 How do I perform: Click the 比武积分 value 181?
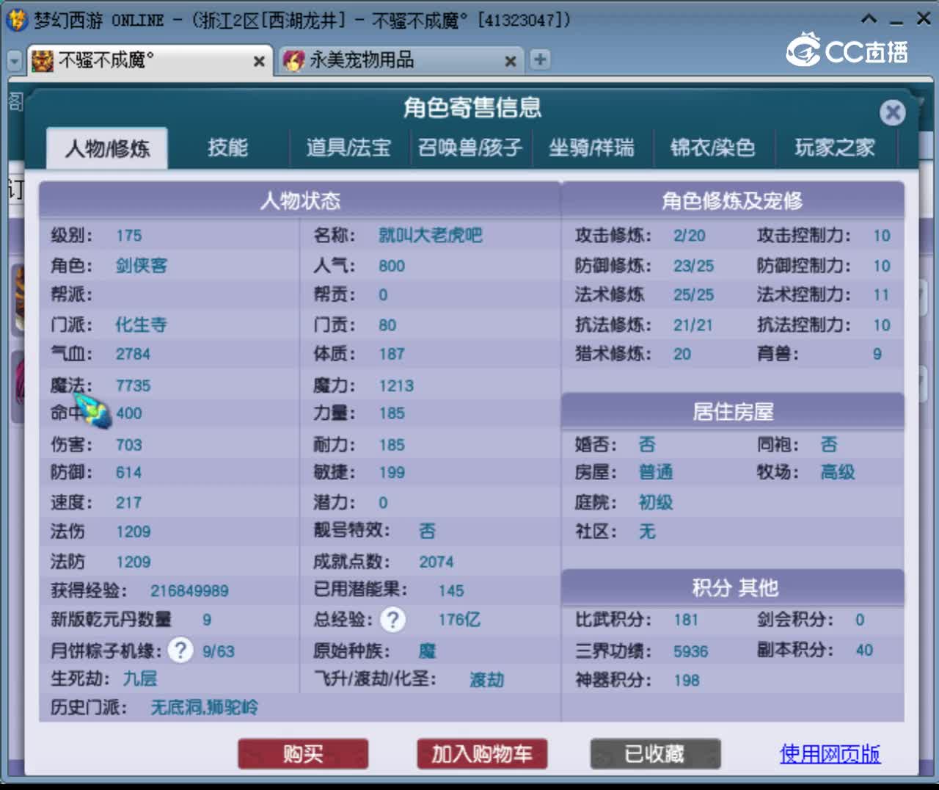(x=686, y=620)
